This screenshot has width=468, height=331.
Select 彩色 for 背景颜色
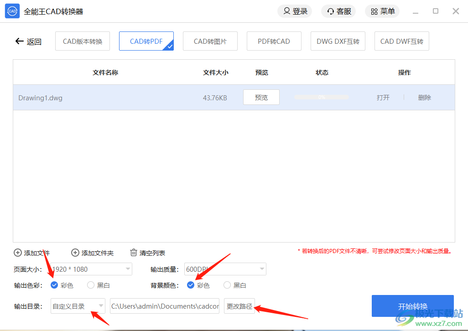coord(190,285)
